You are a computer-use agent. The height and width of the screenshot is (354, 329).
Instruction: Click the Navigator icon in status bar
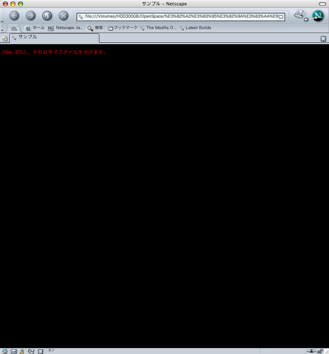coord(5,351)
